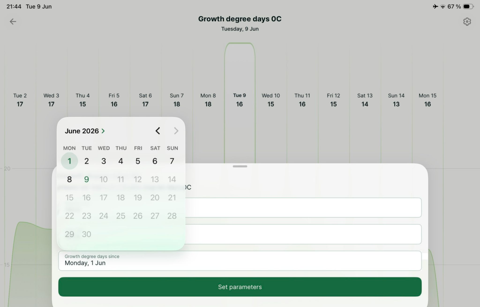Choose calendar date 6

click(155, 161)
